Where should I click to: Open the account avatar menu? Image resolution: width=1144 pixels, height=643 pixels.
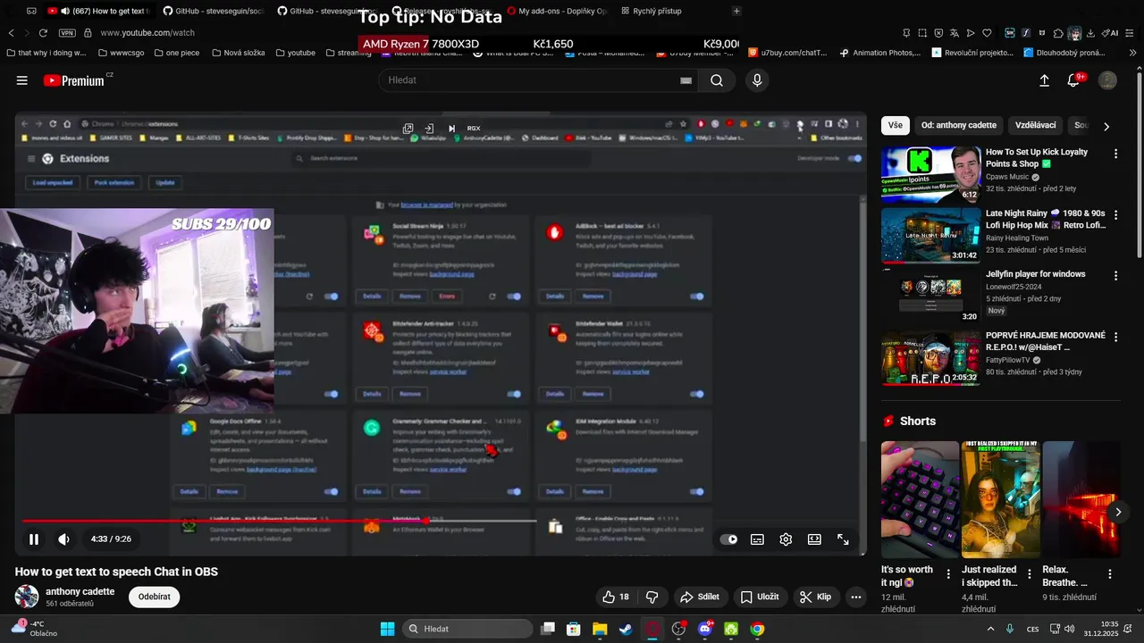coord(1107,80)
